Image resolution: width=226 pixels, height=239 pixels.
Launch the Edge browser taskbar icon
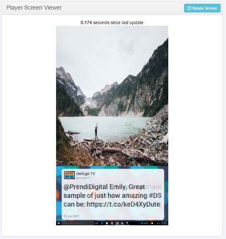click(x=102, y=223)
